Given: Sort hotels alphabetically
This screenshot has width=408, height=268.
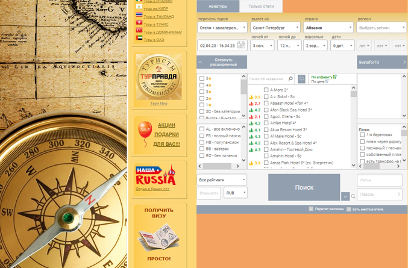Looking at the screenshot, I should (x=324, y=77).
